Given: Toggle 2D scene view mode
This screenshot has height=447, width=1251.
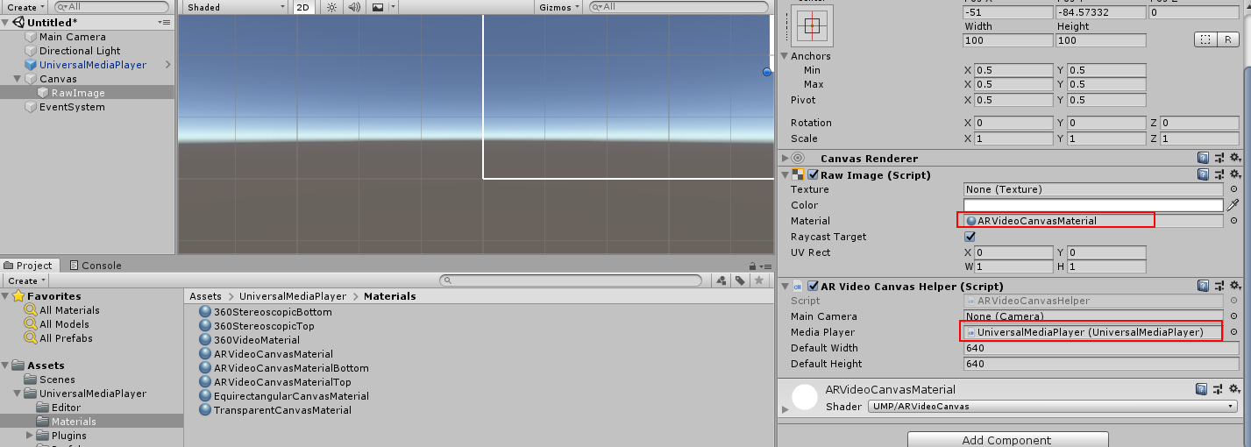Looking at the screenshot, I should [x=302, y=7].
